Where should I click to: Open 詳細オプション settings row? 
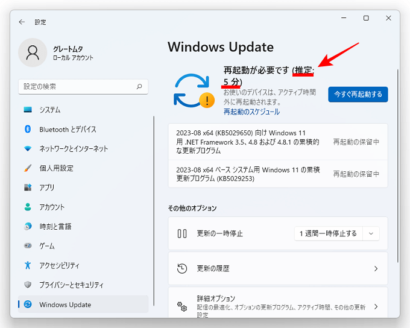tap(278, 303)
